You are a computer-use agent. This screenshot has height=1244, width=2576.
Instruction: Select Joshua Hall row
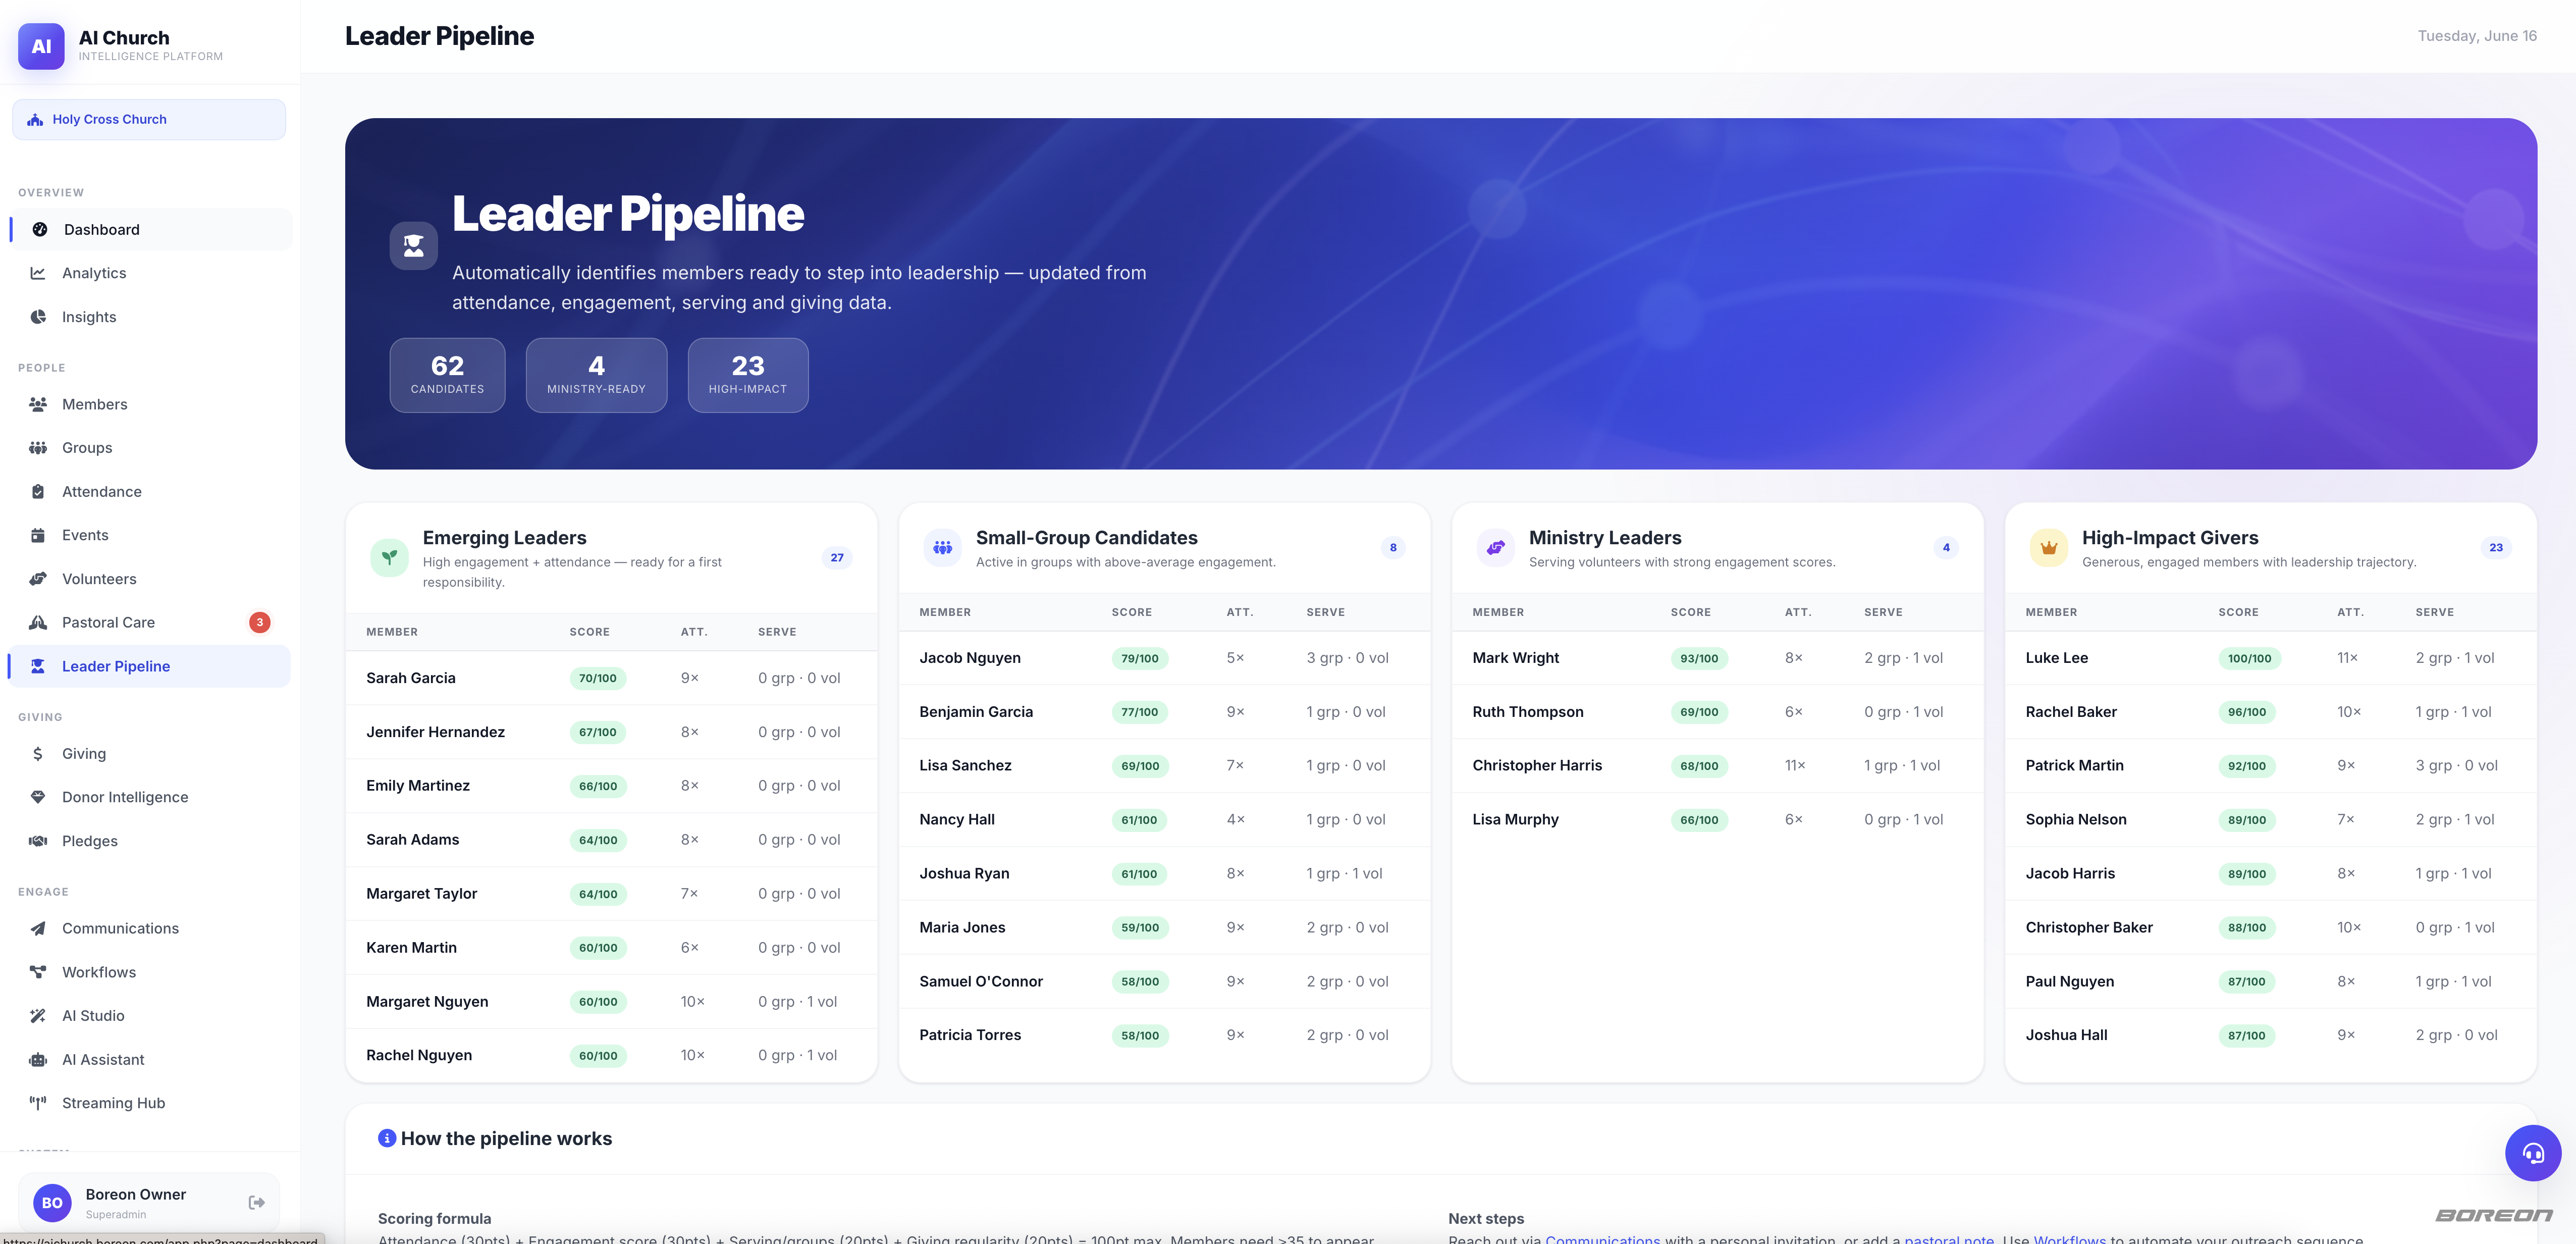2270,1036
